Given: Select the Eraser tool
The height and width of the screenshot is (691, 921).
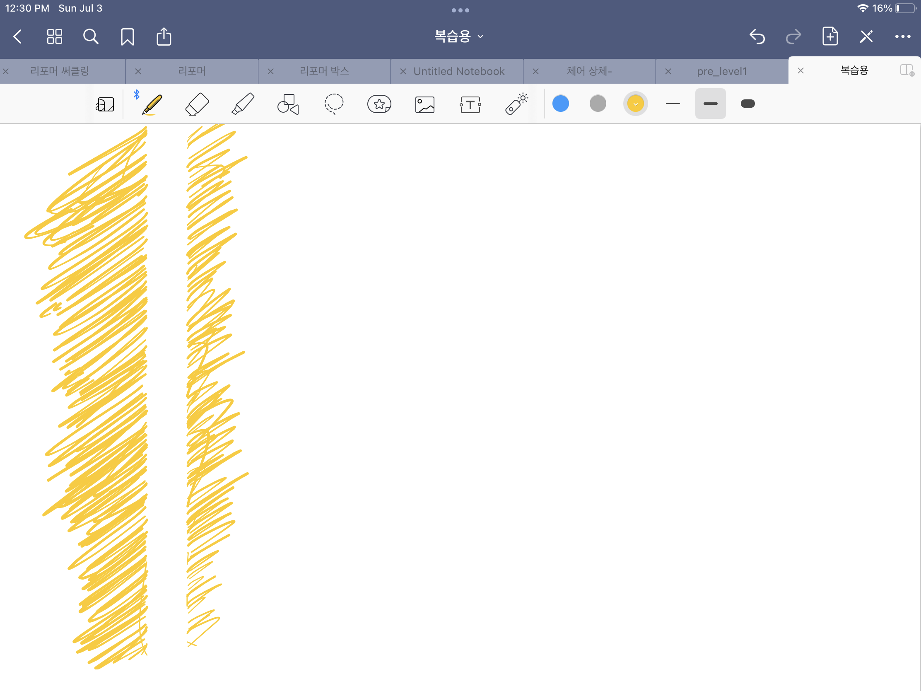Looking at the screenshot, I should (x=197, y=104).
